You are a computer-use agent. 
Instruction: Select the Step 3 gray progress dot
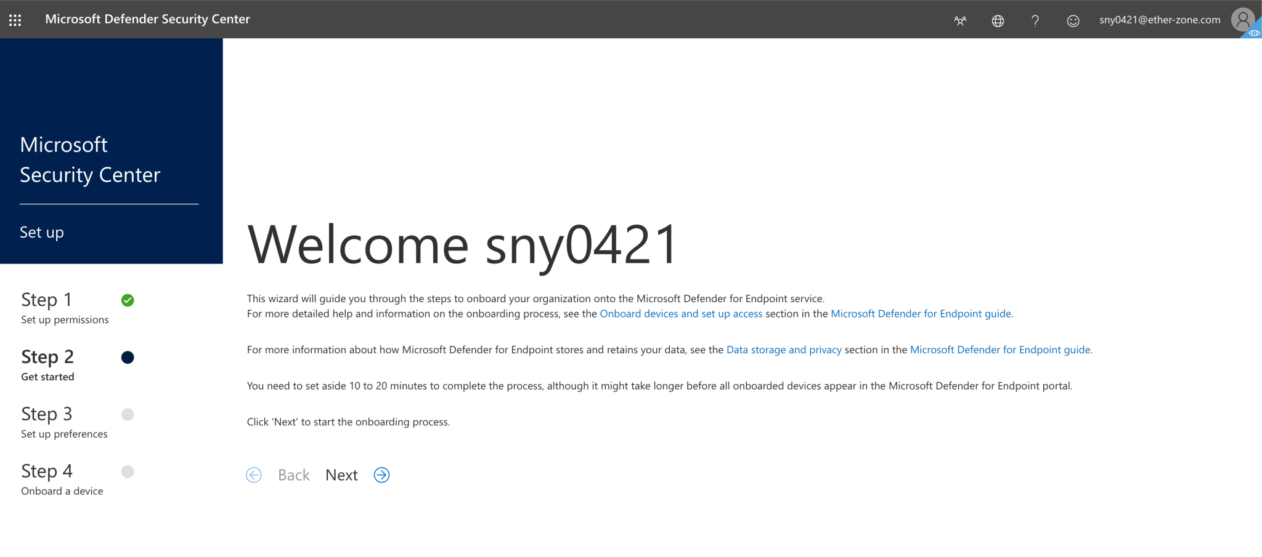[128, 414]
